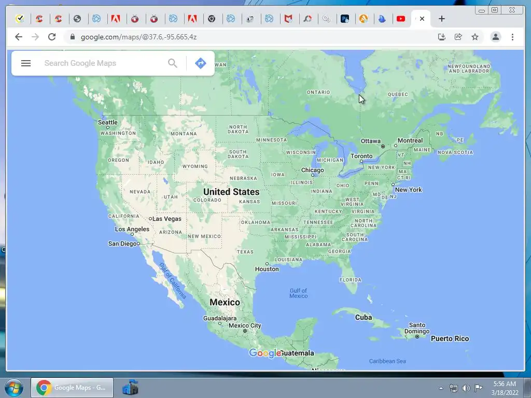
Task: Click the Mexico country label
Action: 225,302
